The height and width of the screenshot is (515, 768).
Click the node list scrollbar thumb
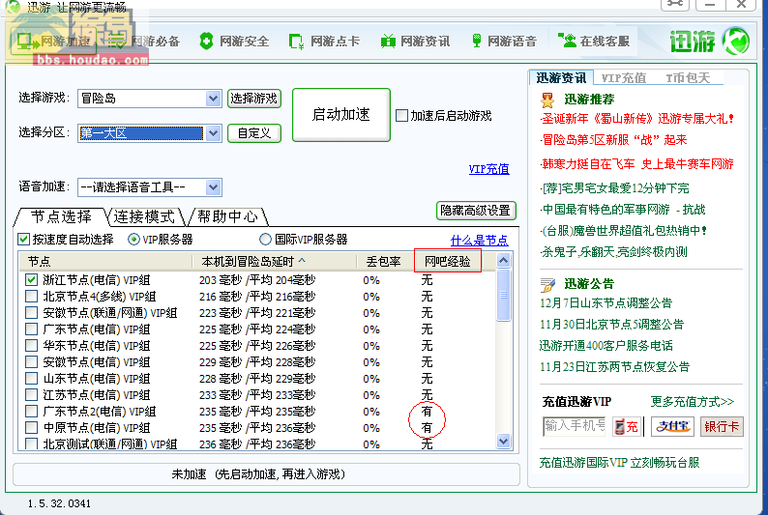[x=503, y=295]
